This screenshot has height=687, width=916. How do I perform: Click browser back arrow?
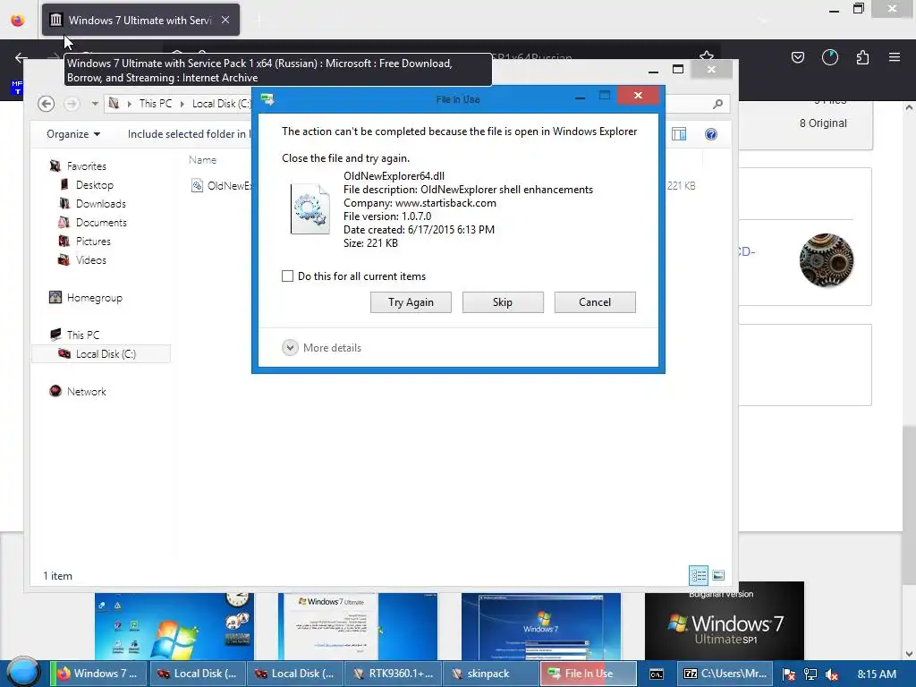coord(21,57)
